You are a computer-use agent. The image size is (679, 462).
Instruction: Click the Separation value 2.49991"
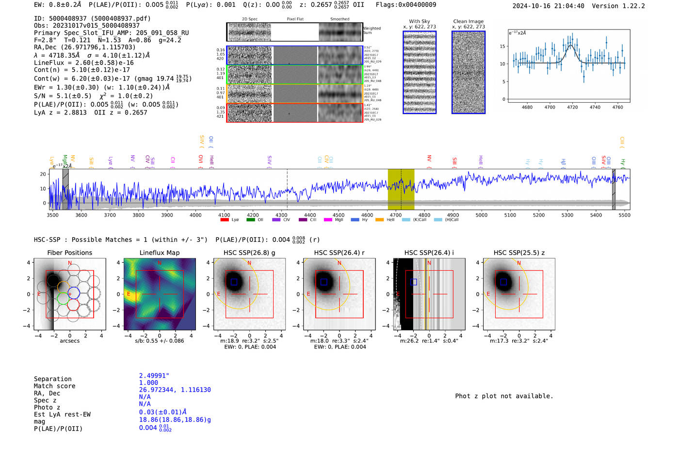[x=154, y=376]
